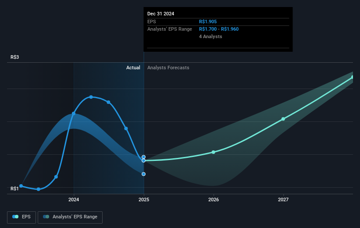Click the 2027 x-axis label

click(x=283, y=199)
